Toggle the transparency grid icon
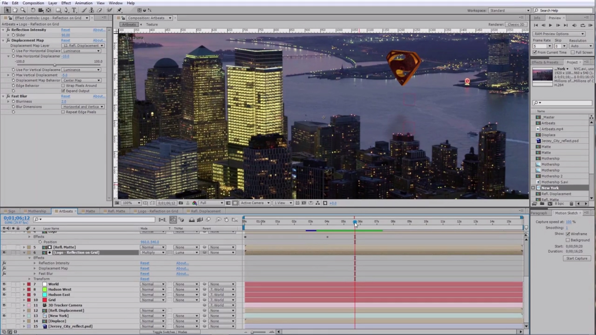 click(235, 203)
